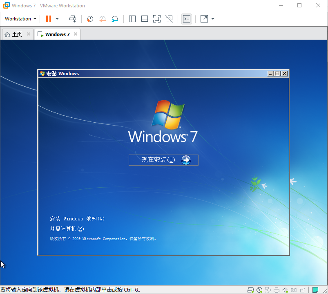Close the 安装 Windows setup dialog
The height and width of the screenshot is (294, 328).
coord(285,74)
